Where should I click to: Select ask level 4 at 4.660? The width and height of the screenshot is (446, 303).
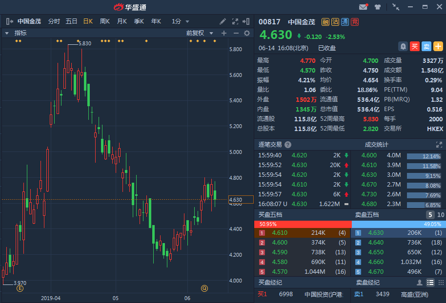[399, 262]
